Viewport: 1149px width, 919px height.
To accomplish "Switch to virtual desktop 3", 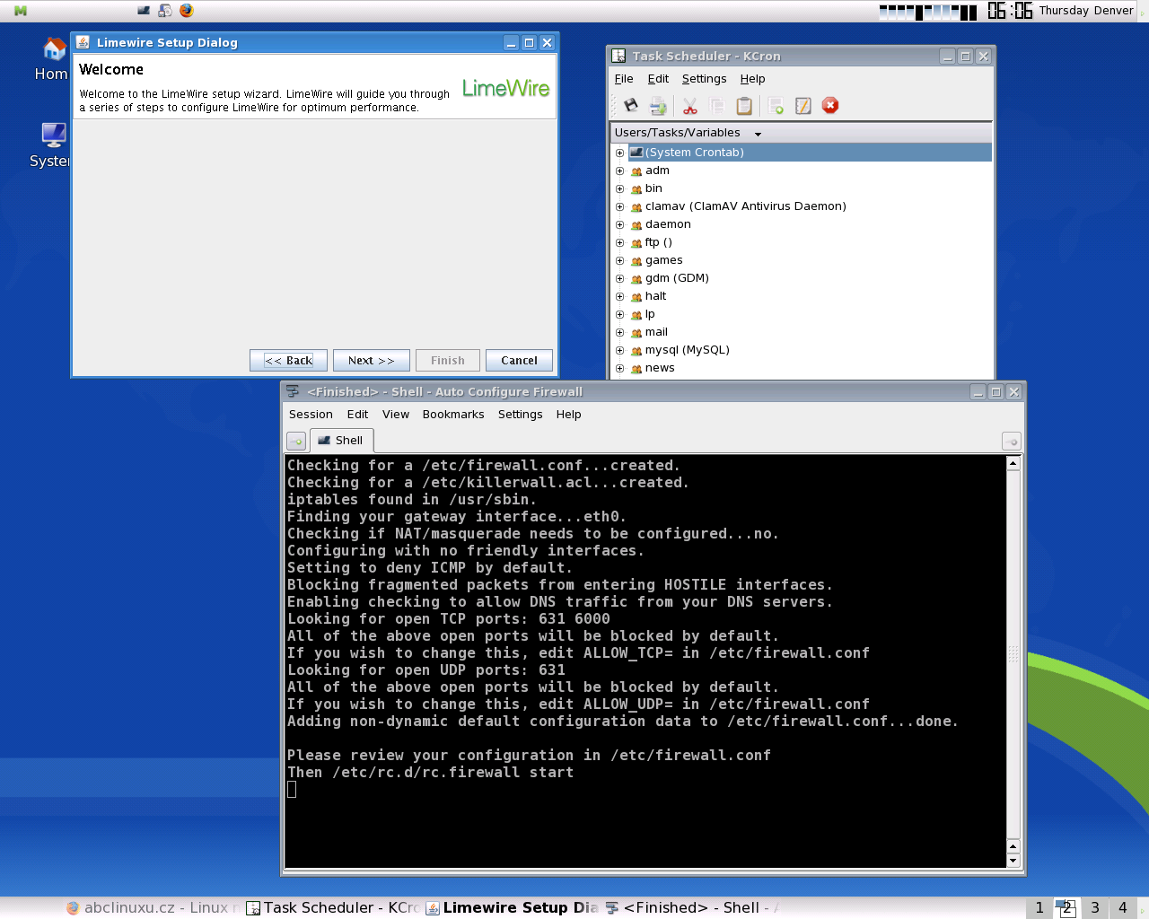I will [1095, 908].
